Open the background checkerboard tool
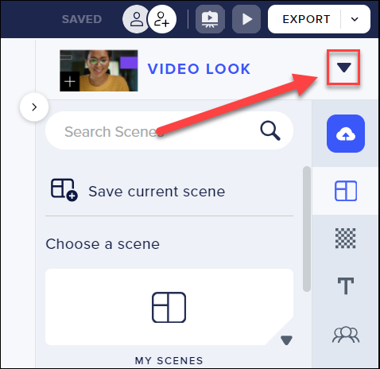 [x=346, y=238]
